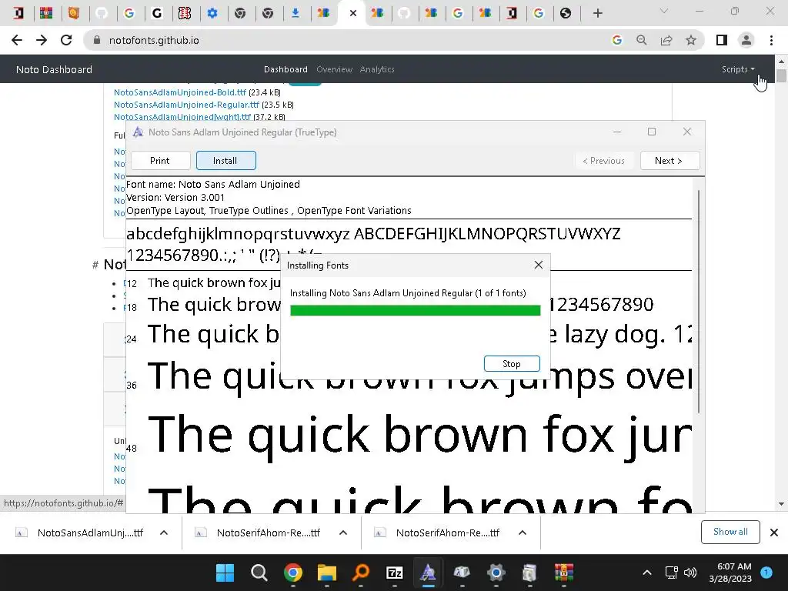
Task: Open the Chrome profile avatar menu
Action: click(x=746, y=40)
